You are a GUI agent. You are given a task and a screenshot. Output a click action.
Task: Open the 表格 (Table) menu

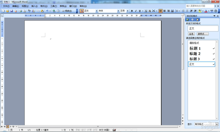coord(63,6)
